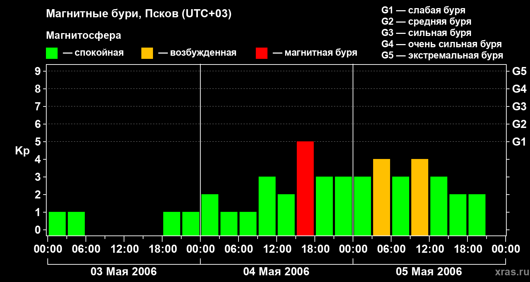Viewport: 530px width, 282px height.
Task: Click the red 'магнитная буря' legend swatch
Action: (x=262, y=53)
